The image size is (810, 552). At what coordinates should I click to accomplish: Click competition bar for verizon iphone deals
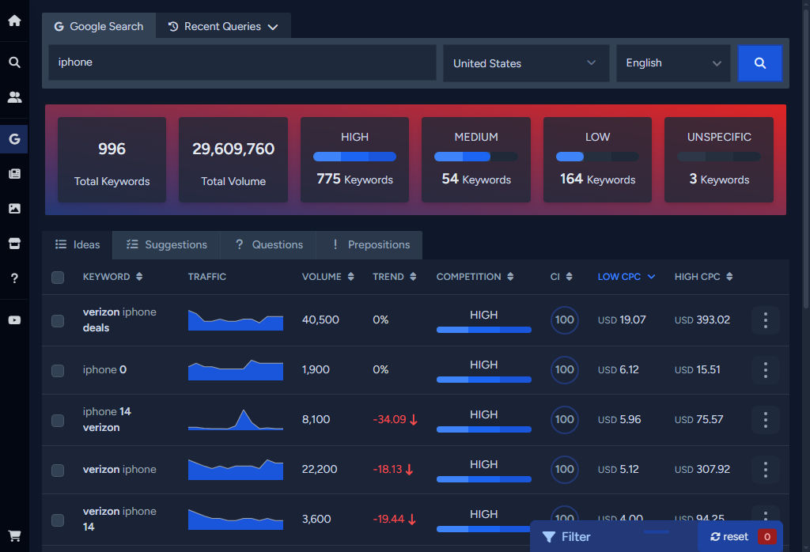(x=484, y=330)
